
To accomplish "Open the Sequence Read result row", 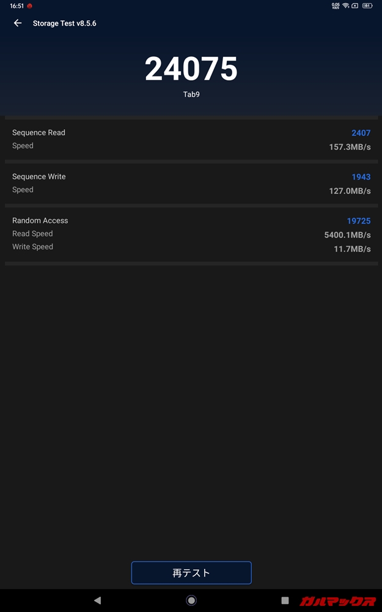I will click(x=191, y=140).
